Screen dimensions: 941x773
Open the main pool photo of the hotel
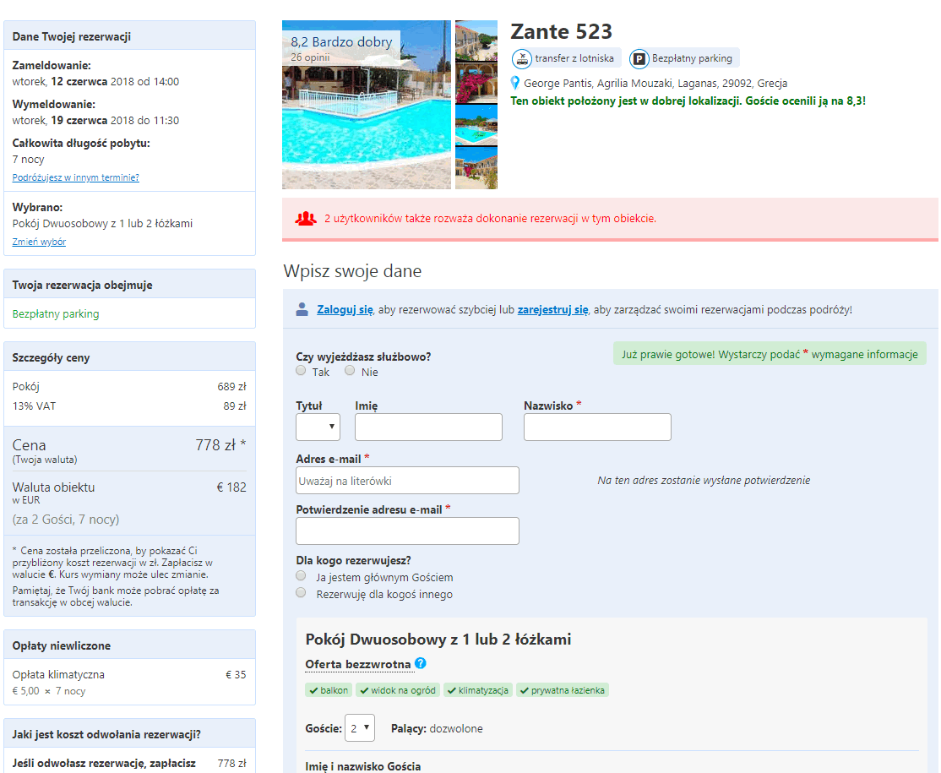(x=367, y=105)
